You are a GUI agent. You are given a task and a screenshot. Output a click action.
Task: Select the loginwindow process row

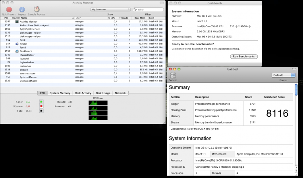point(83,62)
